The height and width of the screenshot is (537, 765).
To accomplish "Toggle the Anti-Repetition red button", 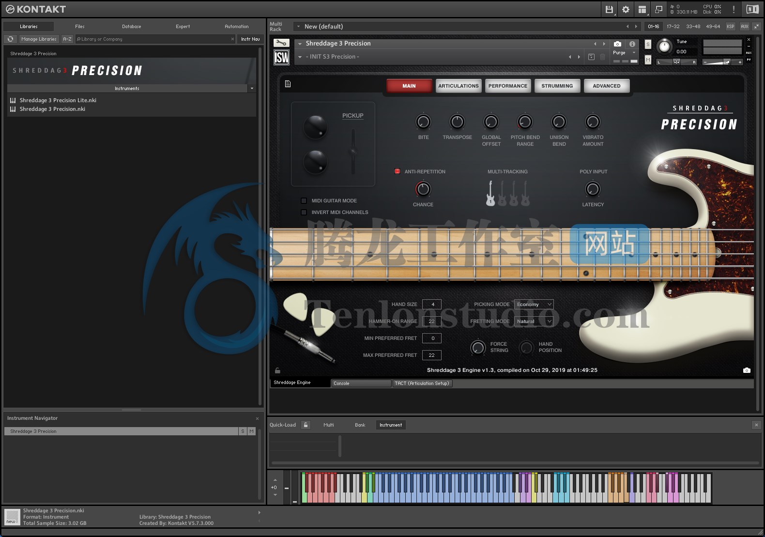I will tap(397, 171).
